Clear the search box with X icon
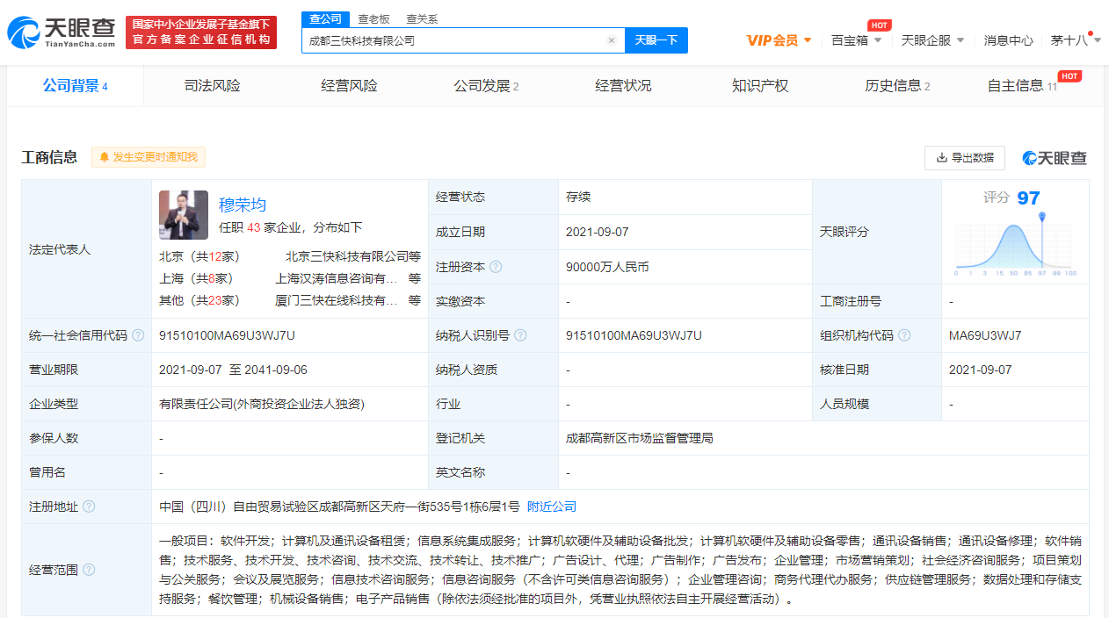The width and height of the screenshot is (1109, 618). pyautogui.click(x=612, y=40)
